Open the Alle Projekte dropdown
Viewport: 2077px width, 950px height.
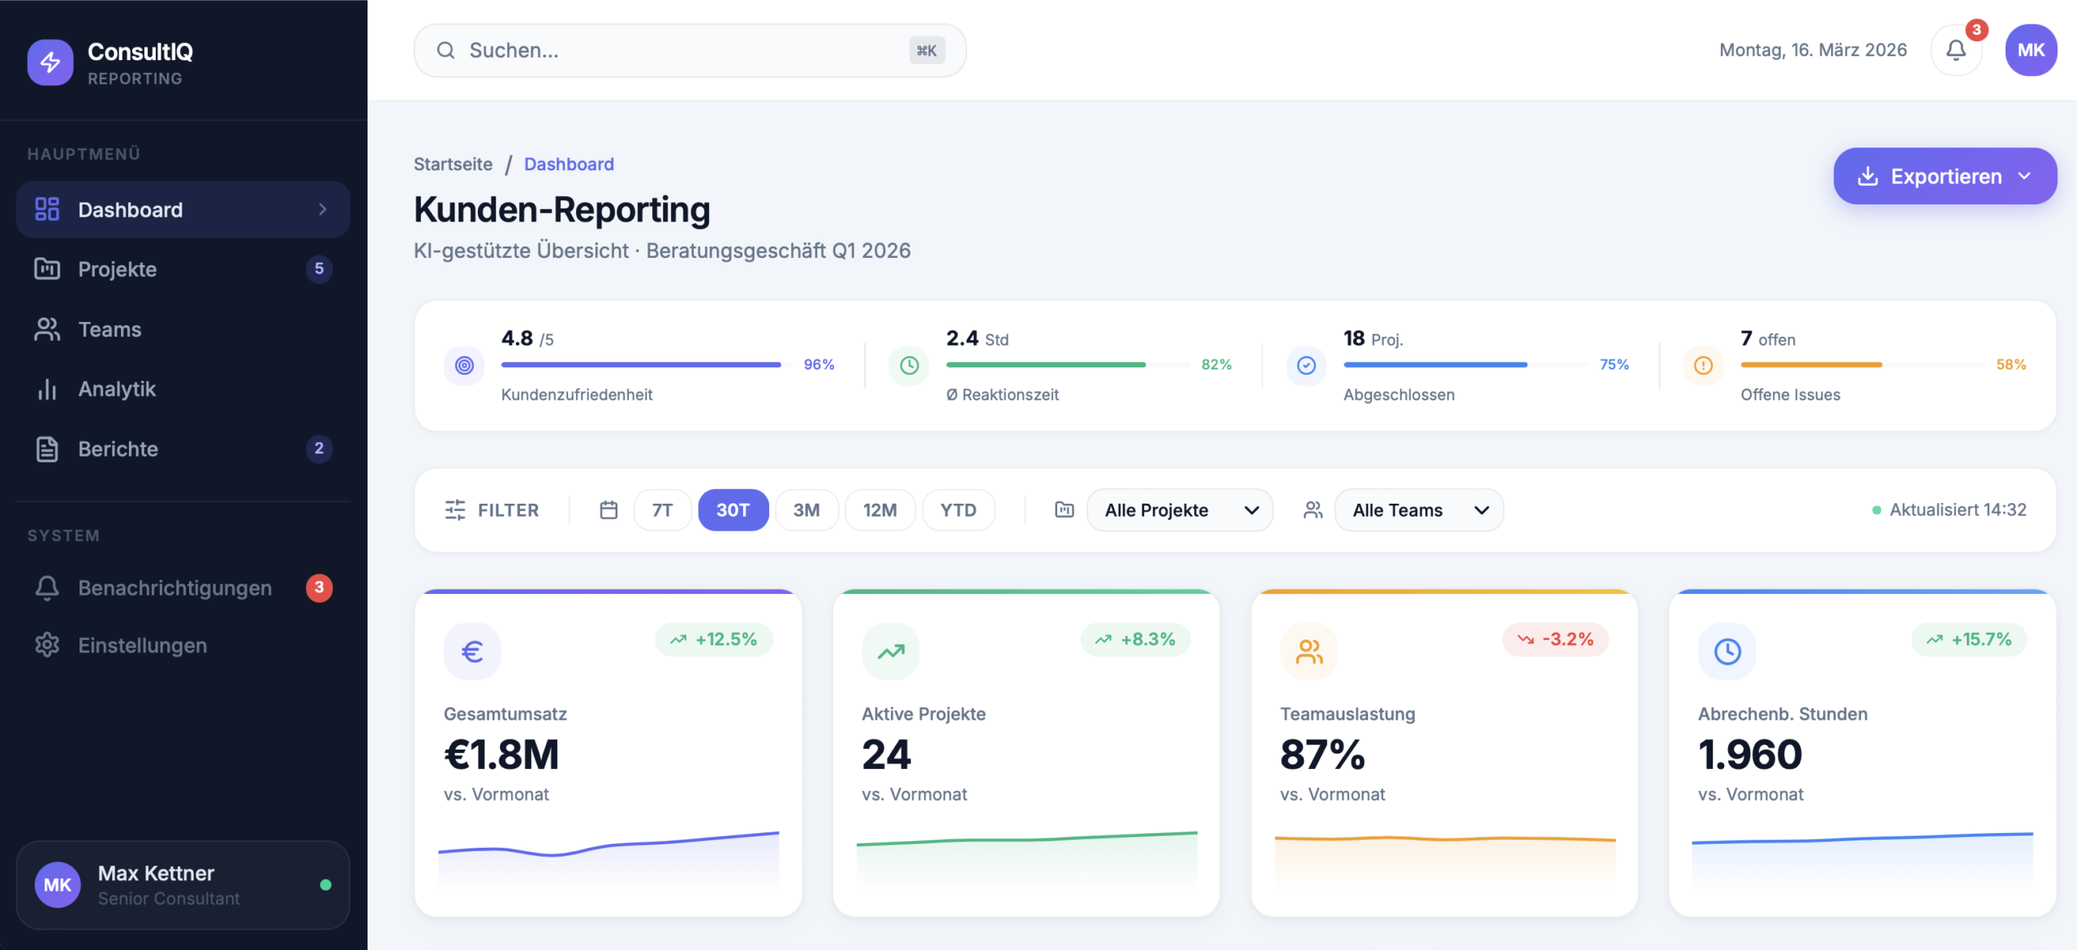(x=1180, y=510)
